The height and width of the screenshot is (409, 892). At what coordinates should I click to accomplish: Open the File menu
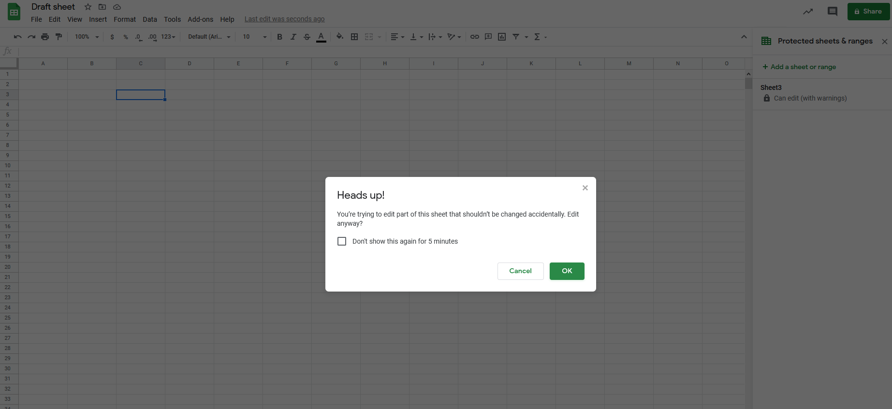click(x=36, y=19)
